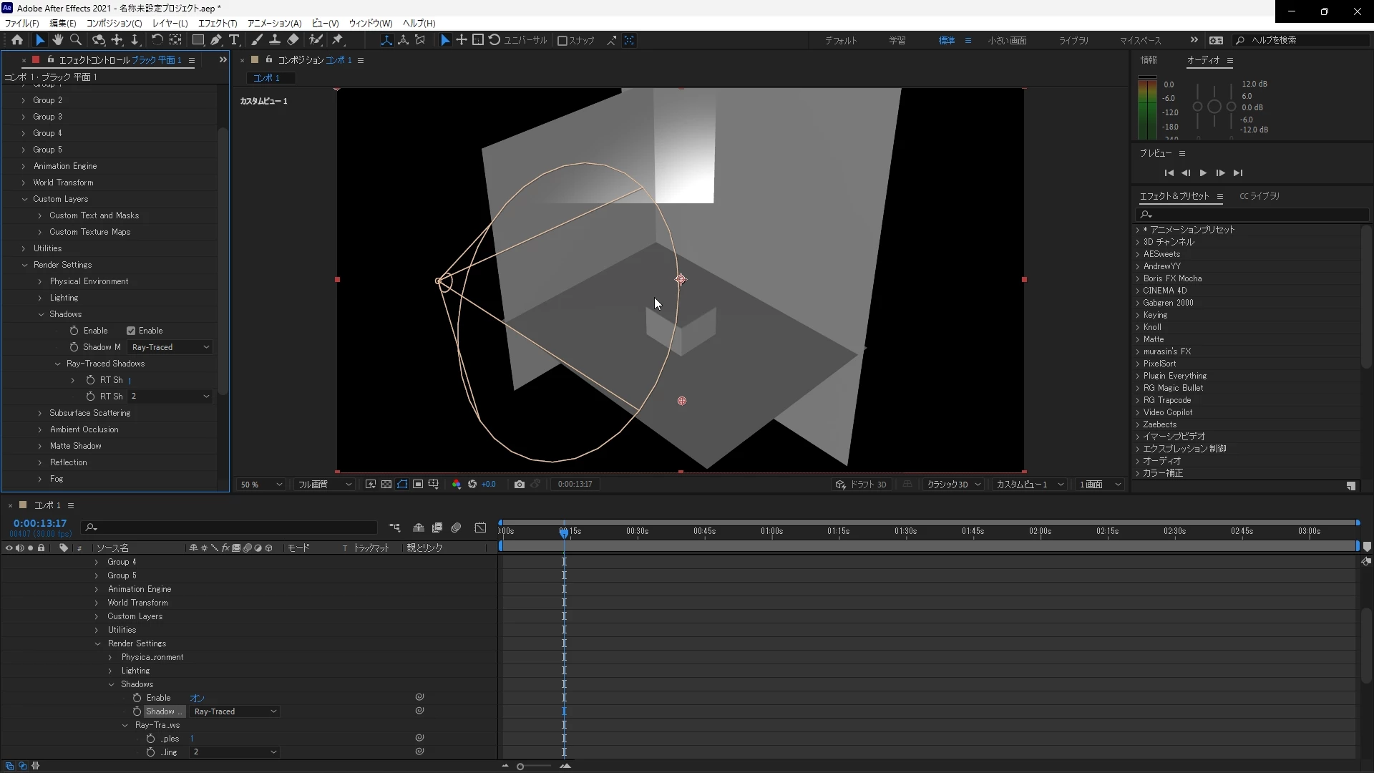1374x773 pixels.
Task: Select the Rotation tool
Action: (x=157, y=40)
